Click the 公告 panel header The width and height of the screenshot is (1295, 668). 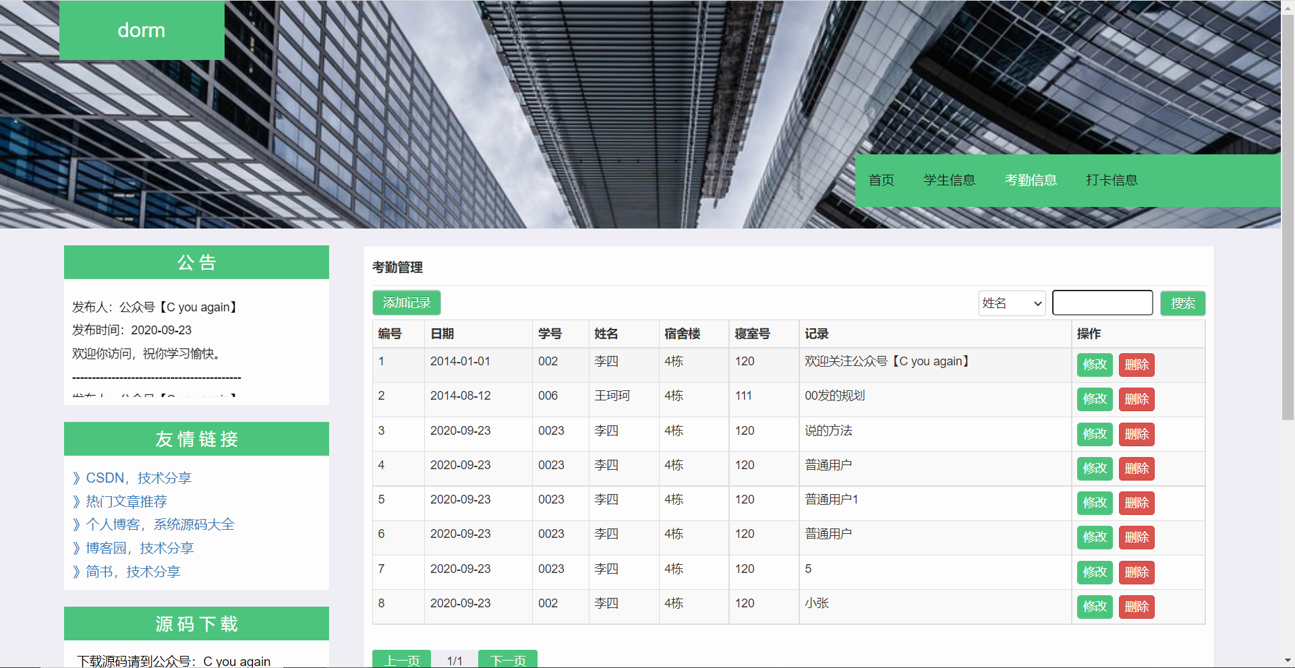(196, 262)
